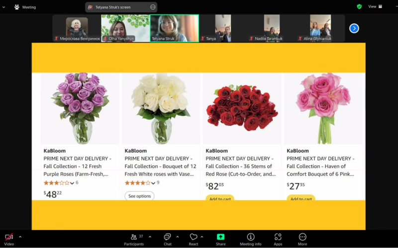Open 36 Stems of Red Rose title

click(x=241, y=166)
